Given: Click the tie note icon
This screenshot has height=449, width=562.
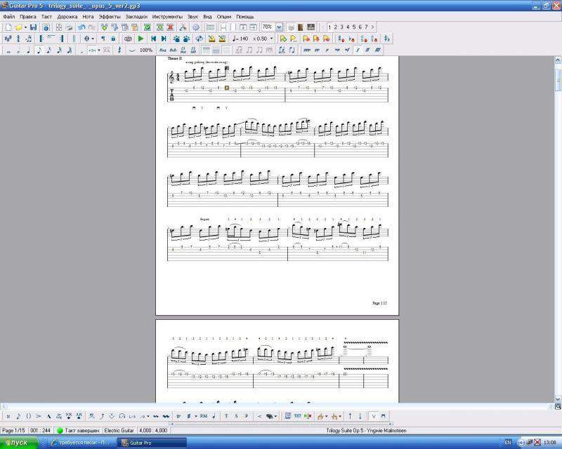Looking at the screenshot, I should tap(132, 51).
